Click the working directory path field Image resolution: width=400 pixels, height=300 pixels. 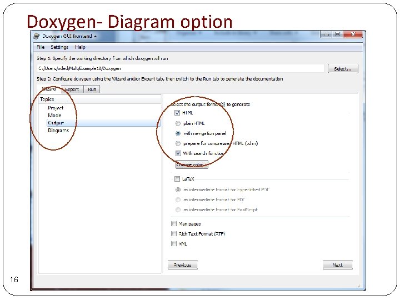click(181, 68)
